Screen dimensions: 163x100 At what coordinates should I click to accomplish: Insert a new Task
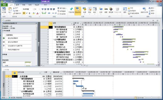(x=101, y=10)
